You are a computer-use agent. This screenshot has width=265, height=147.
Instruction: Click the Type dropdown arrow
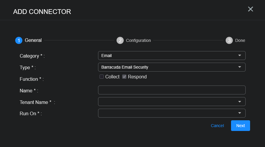point(240,67)
